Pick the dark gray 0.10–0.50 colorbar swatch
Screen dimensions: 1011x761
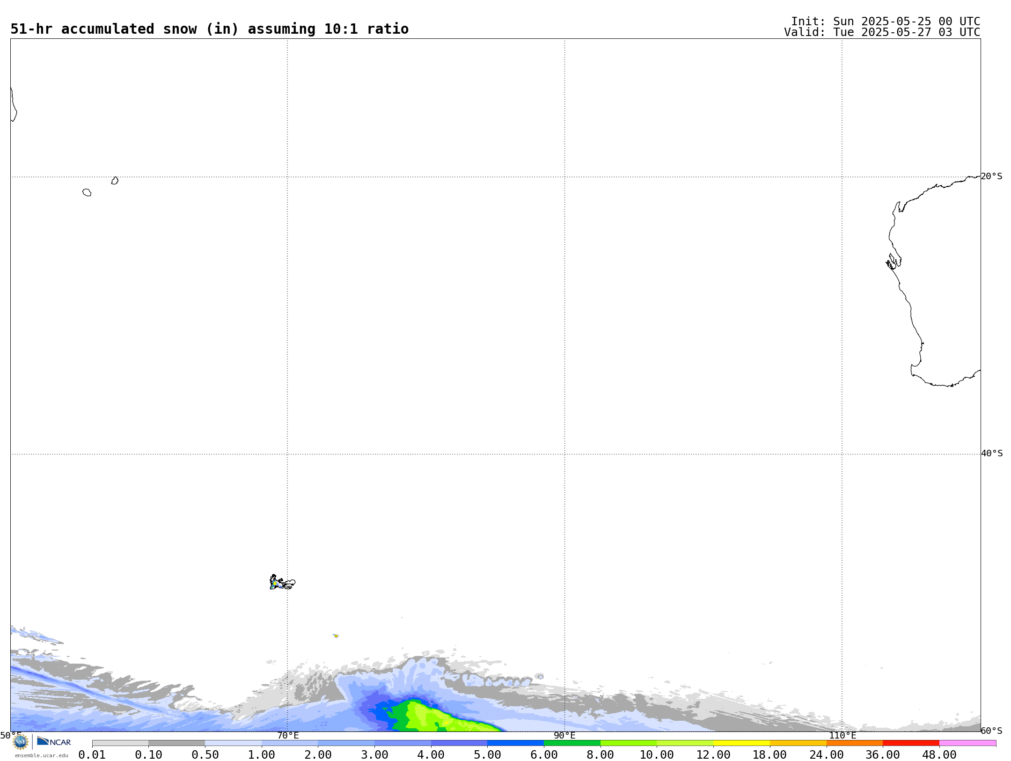(176, 743)
